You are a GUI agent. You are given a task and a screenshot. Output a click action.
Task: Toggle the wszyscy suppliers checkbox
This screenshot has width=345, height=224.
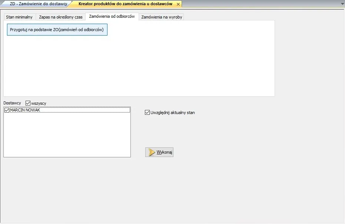coord(28,103)
